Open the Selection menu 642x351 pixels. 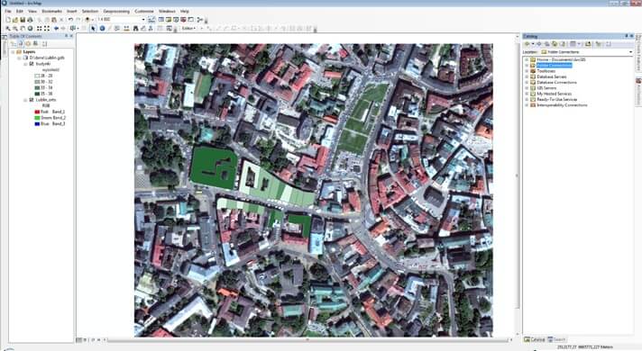point(89,11)
